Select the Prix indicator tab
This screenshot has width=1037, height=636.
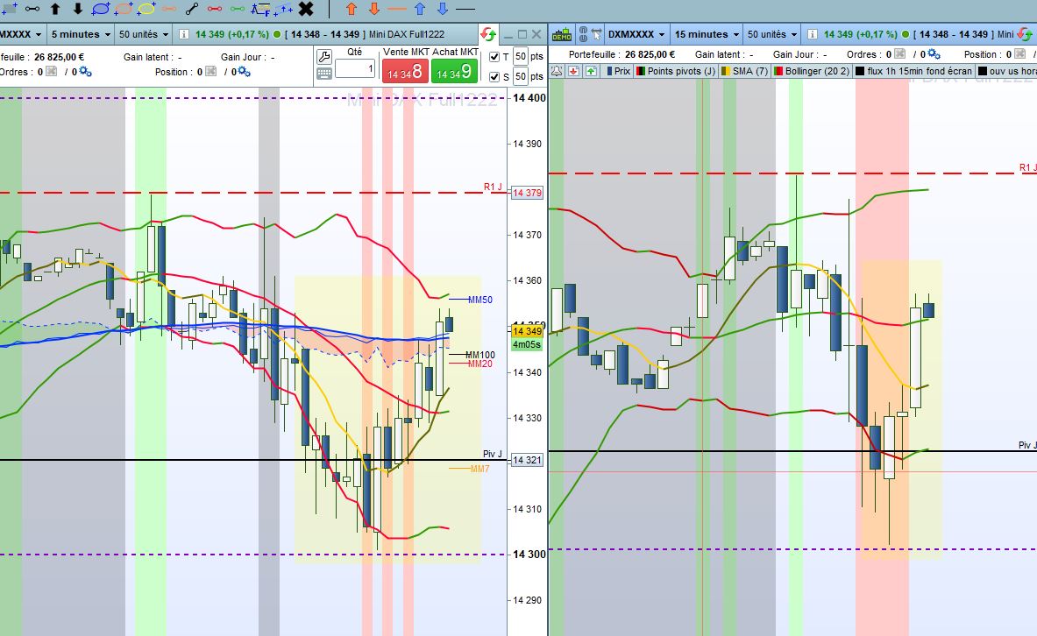[x=618, y=71]
